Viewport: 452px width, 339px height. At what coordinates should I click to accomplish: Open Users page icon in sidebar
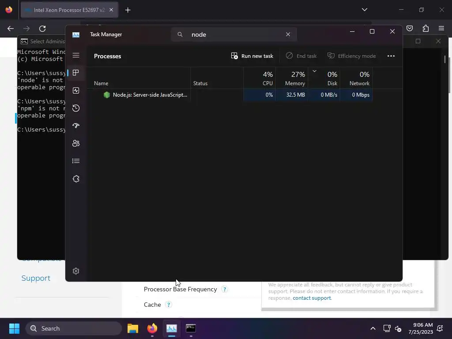76,143
